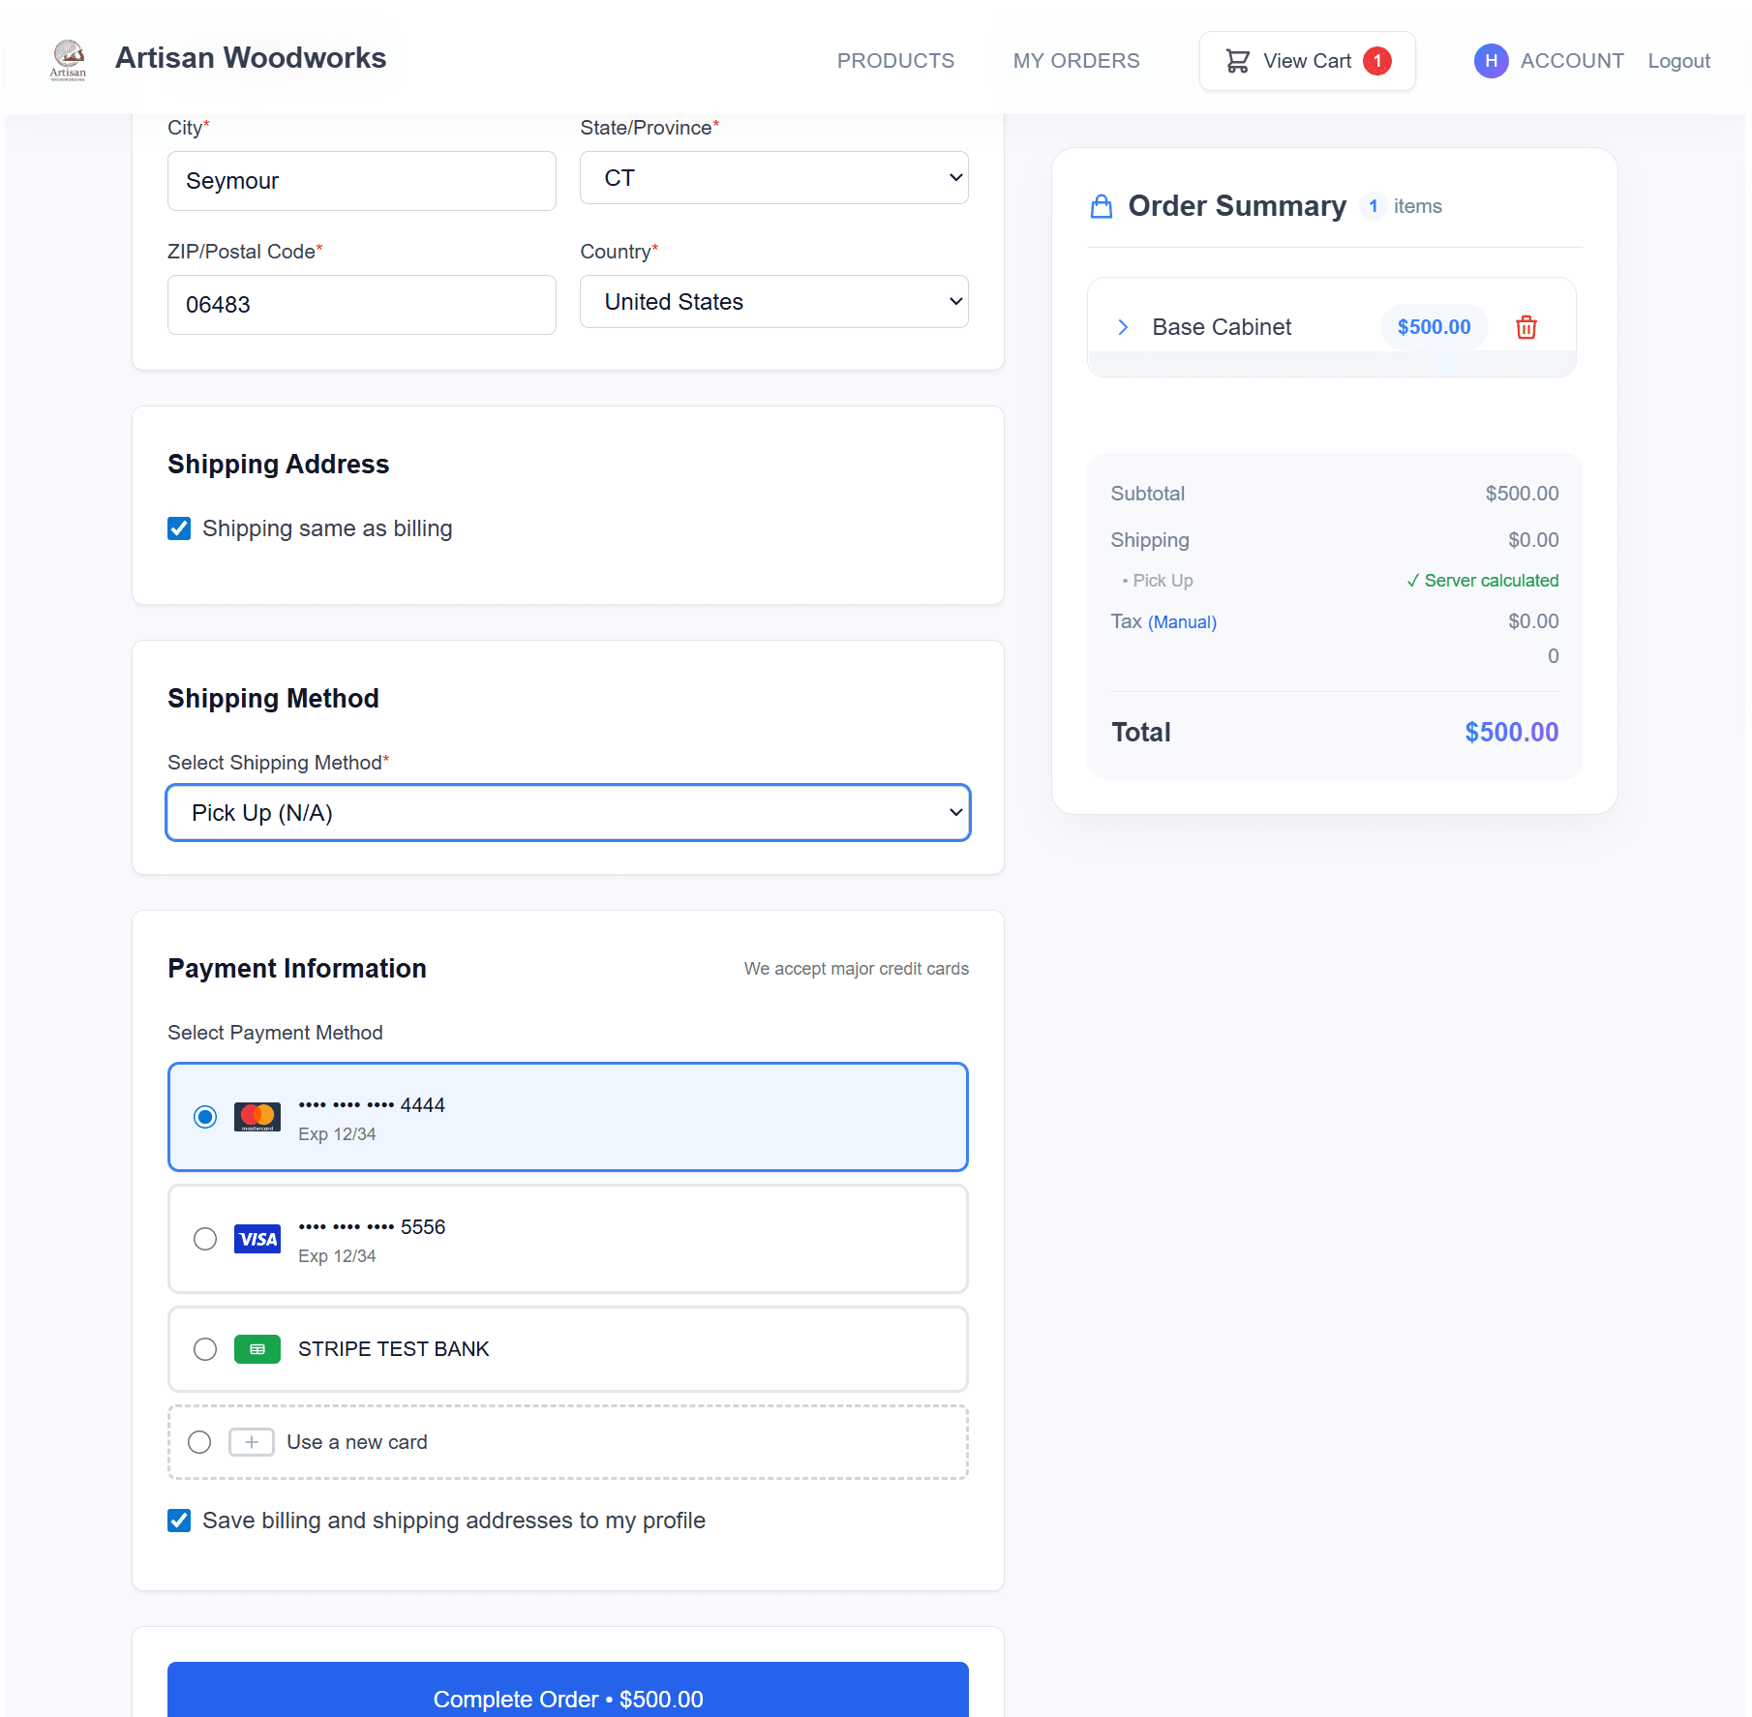Delete Base Cabinet using the trash icon
The height and width of the screenshot is (1717, 1752).
[x=1525, y=327]
